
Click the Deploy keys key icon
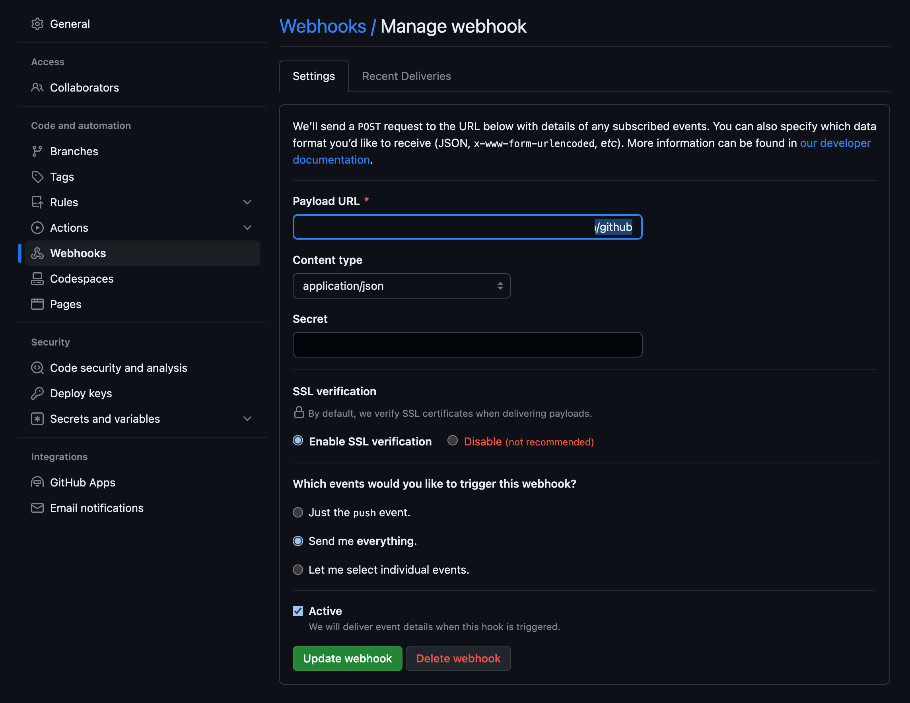pyautogui.click(x=37, y=393)
